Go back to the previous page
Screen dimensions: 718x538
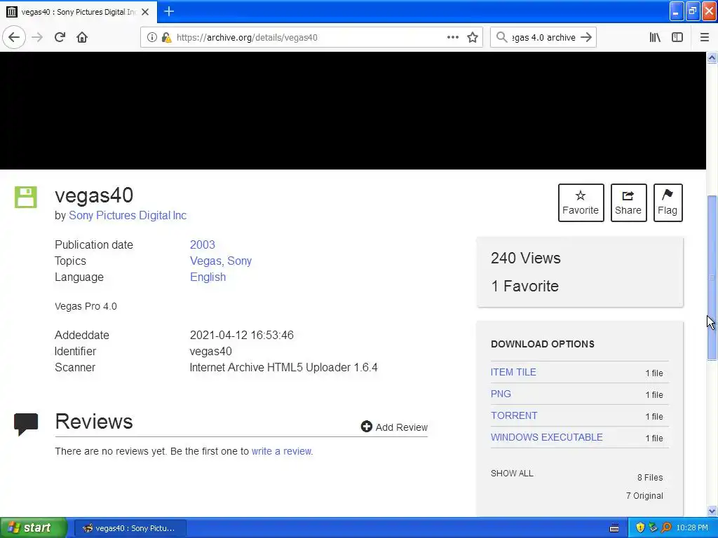14,38
